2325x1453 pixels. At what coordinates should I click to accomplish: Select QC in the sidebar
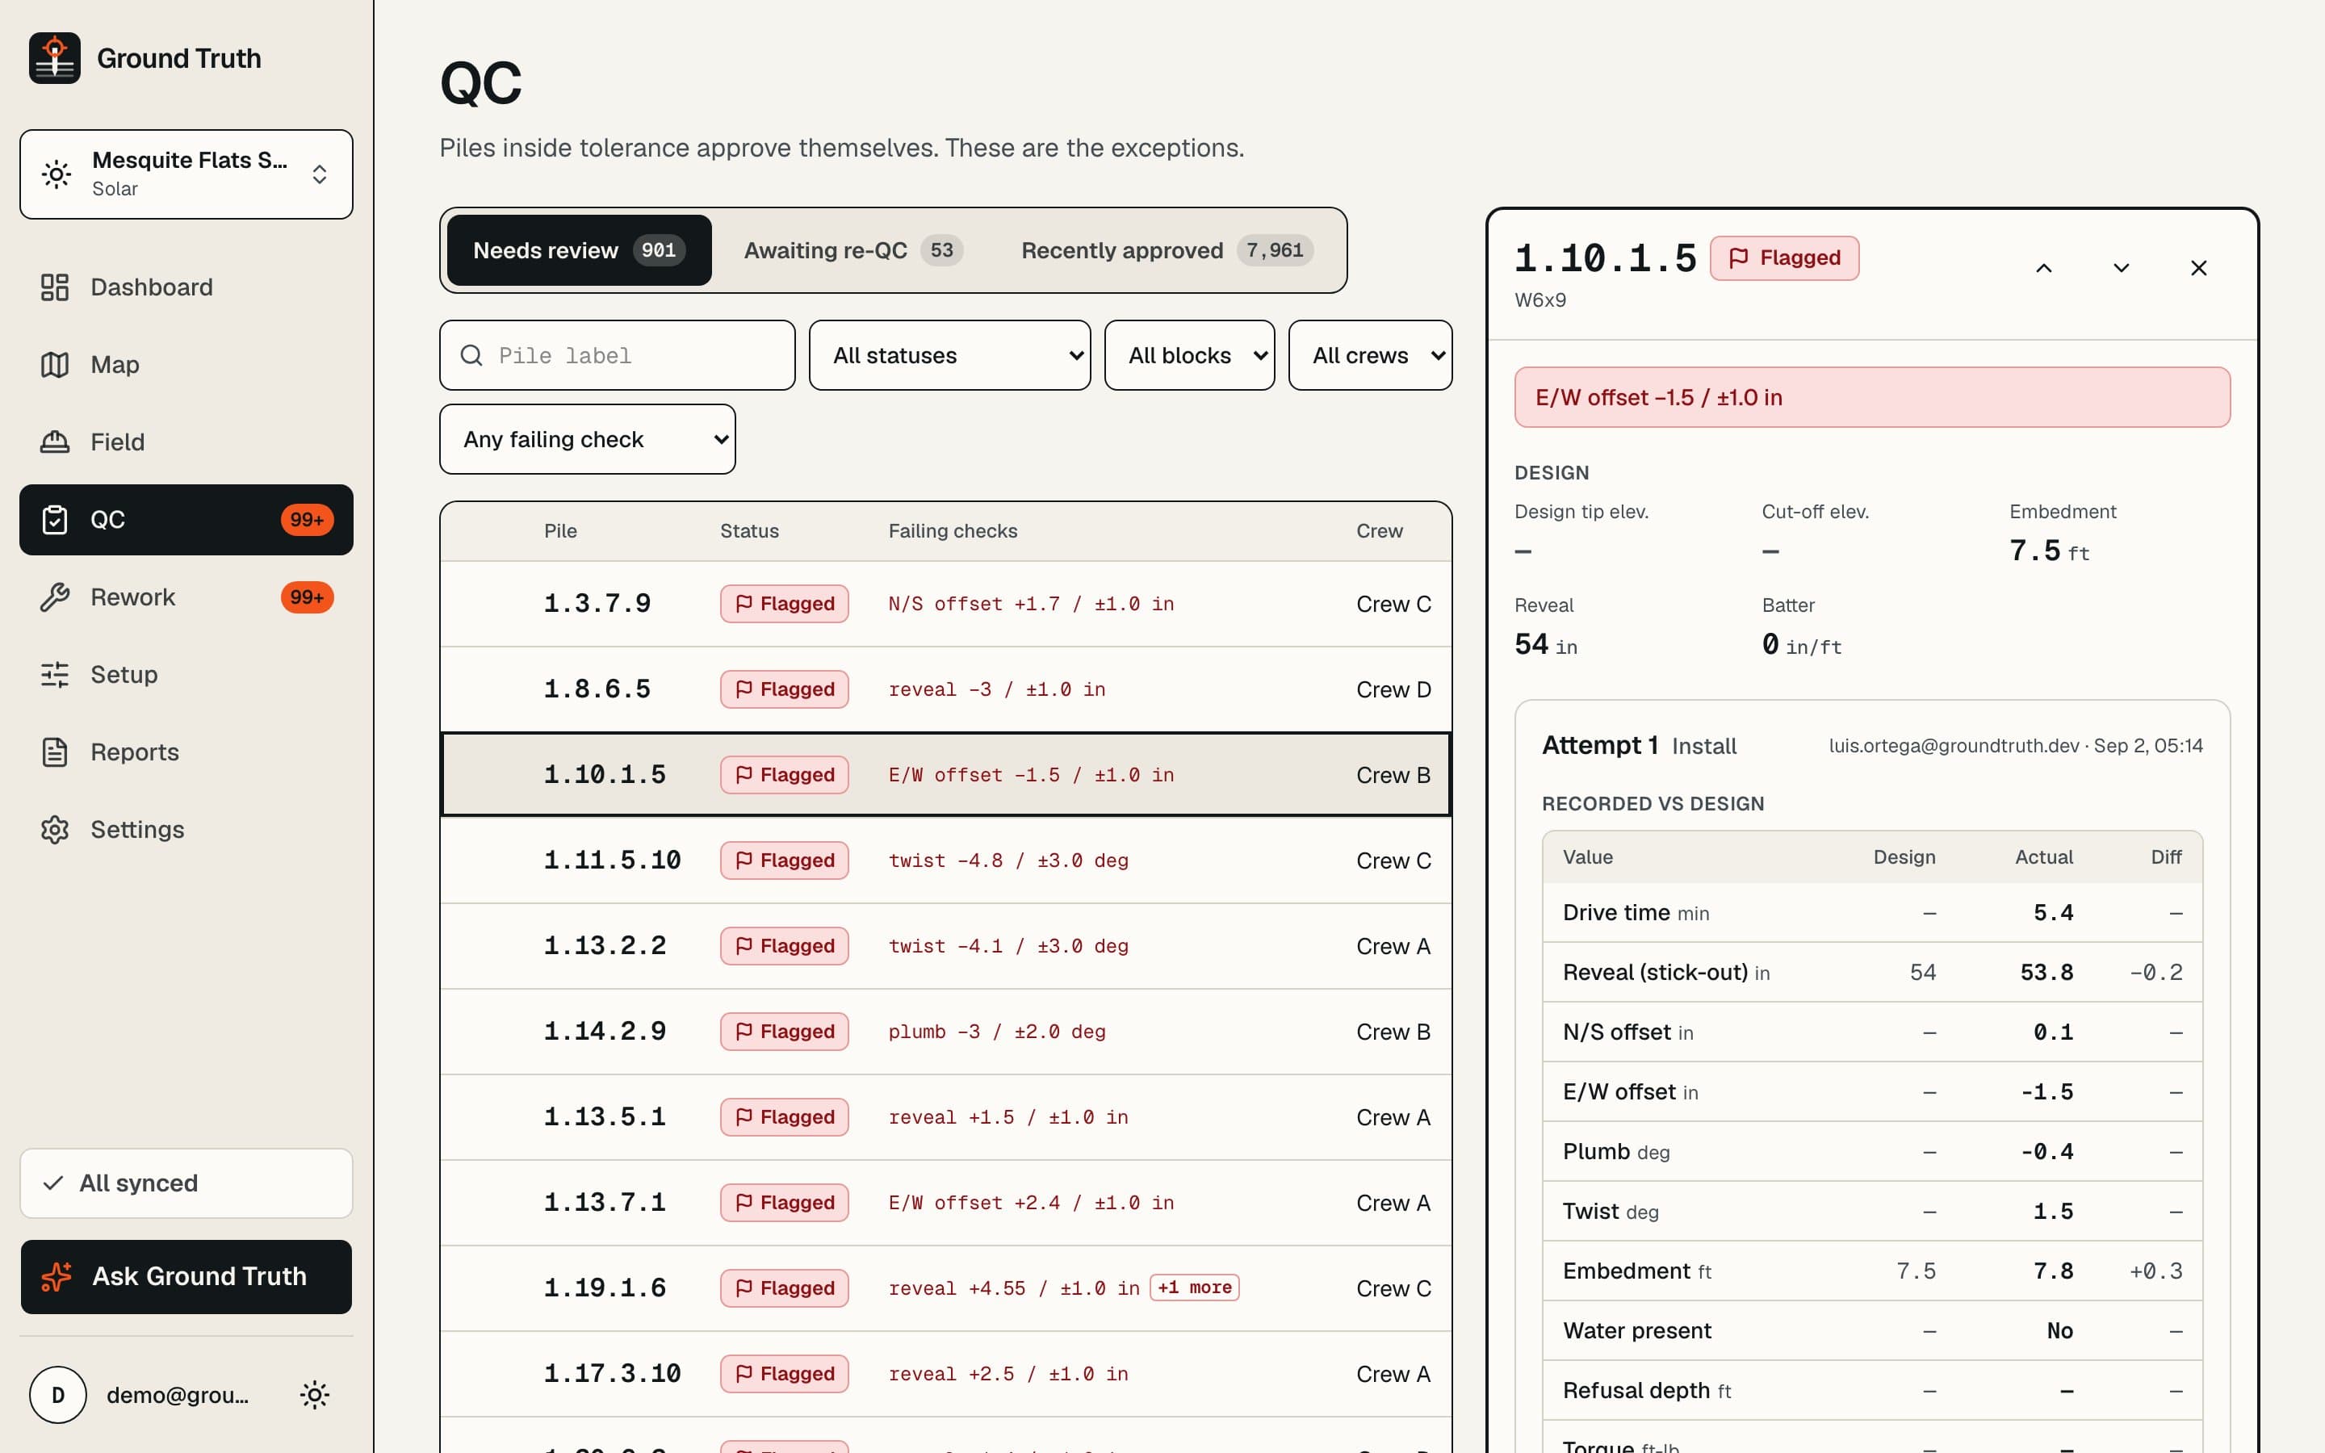(186, 520)
